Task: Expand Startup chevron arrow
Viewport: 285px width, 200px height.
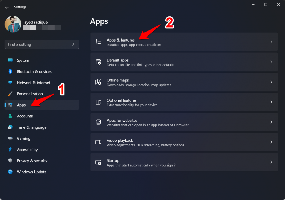Action: pyautogui.click(x=271, y=162)
